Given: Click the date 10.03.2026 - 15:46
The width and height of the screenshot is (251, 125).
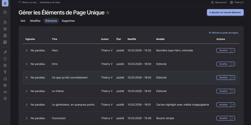Looking at the screenshot, I should [139, 118].
